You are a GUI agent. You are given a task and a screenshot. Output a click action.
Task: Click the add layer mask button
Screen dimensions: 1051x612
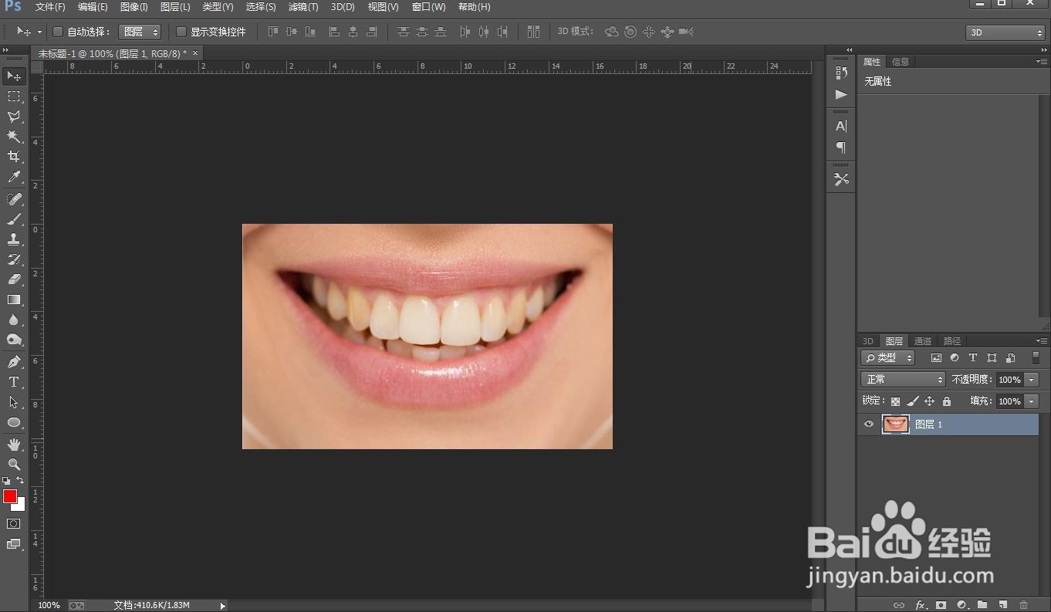[941, 605]
